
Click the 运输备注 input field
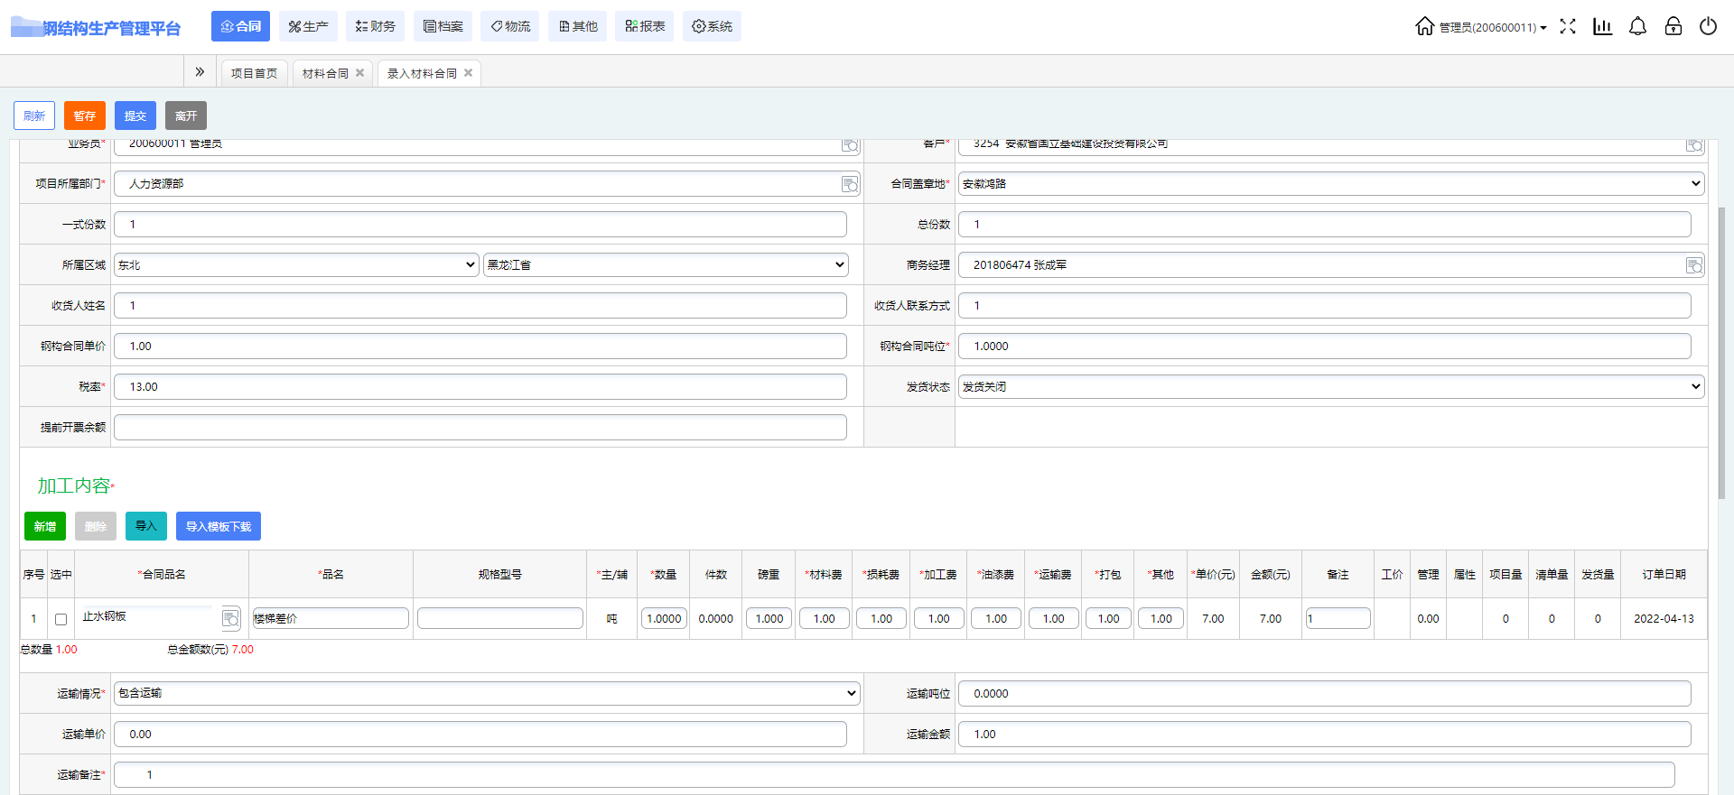coord(894,774)
